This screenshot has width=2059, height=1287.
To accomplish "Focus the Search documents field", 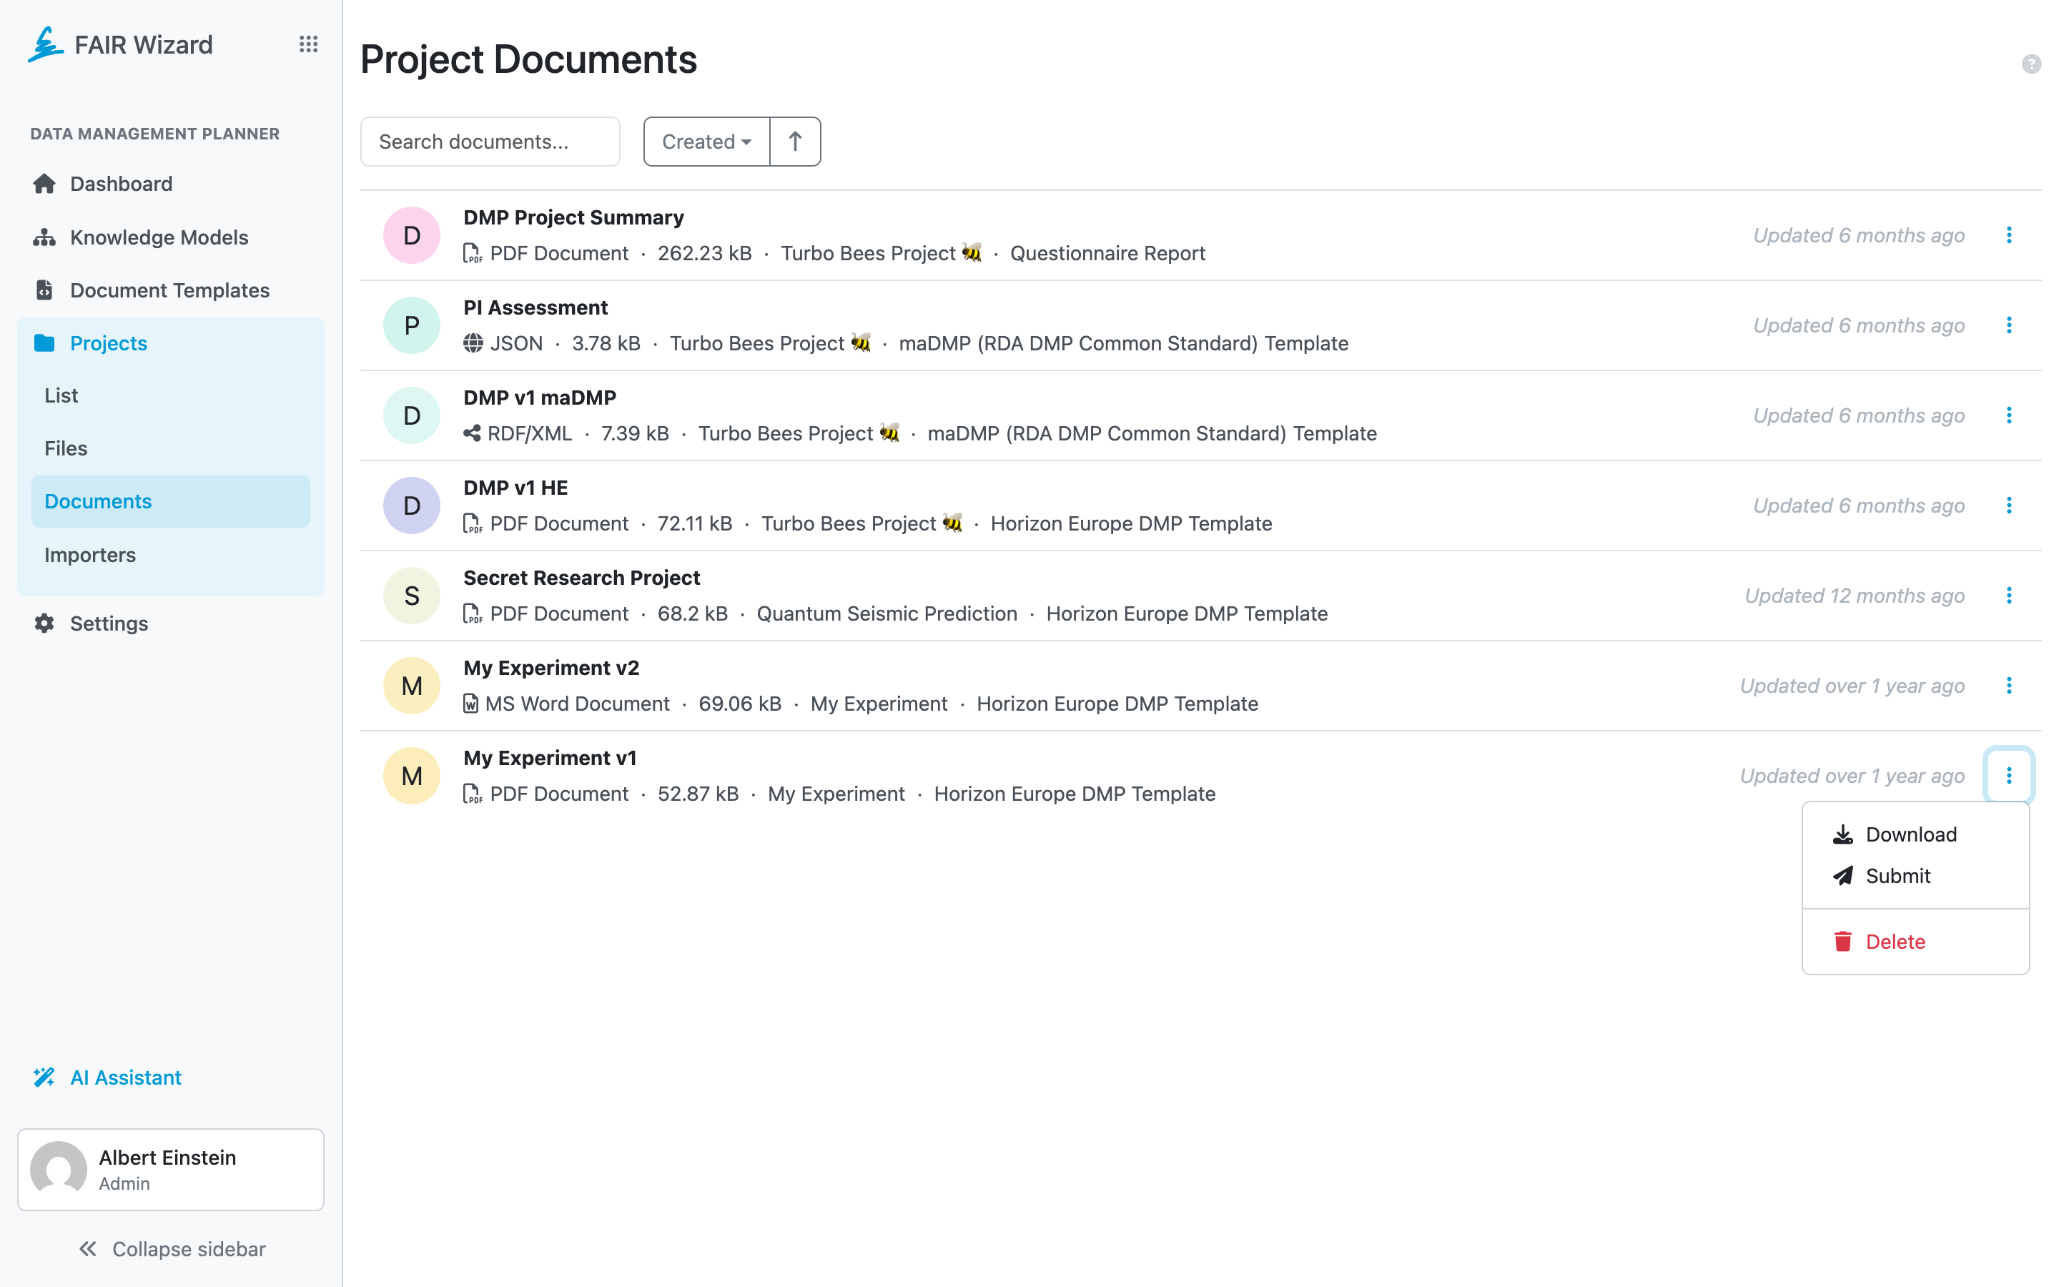I will pos(490,142).
